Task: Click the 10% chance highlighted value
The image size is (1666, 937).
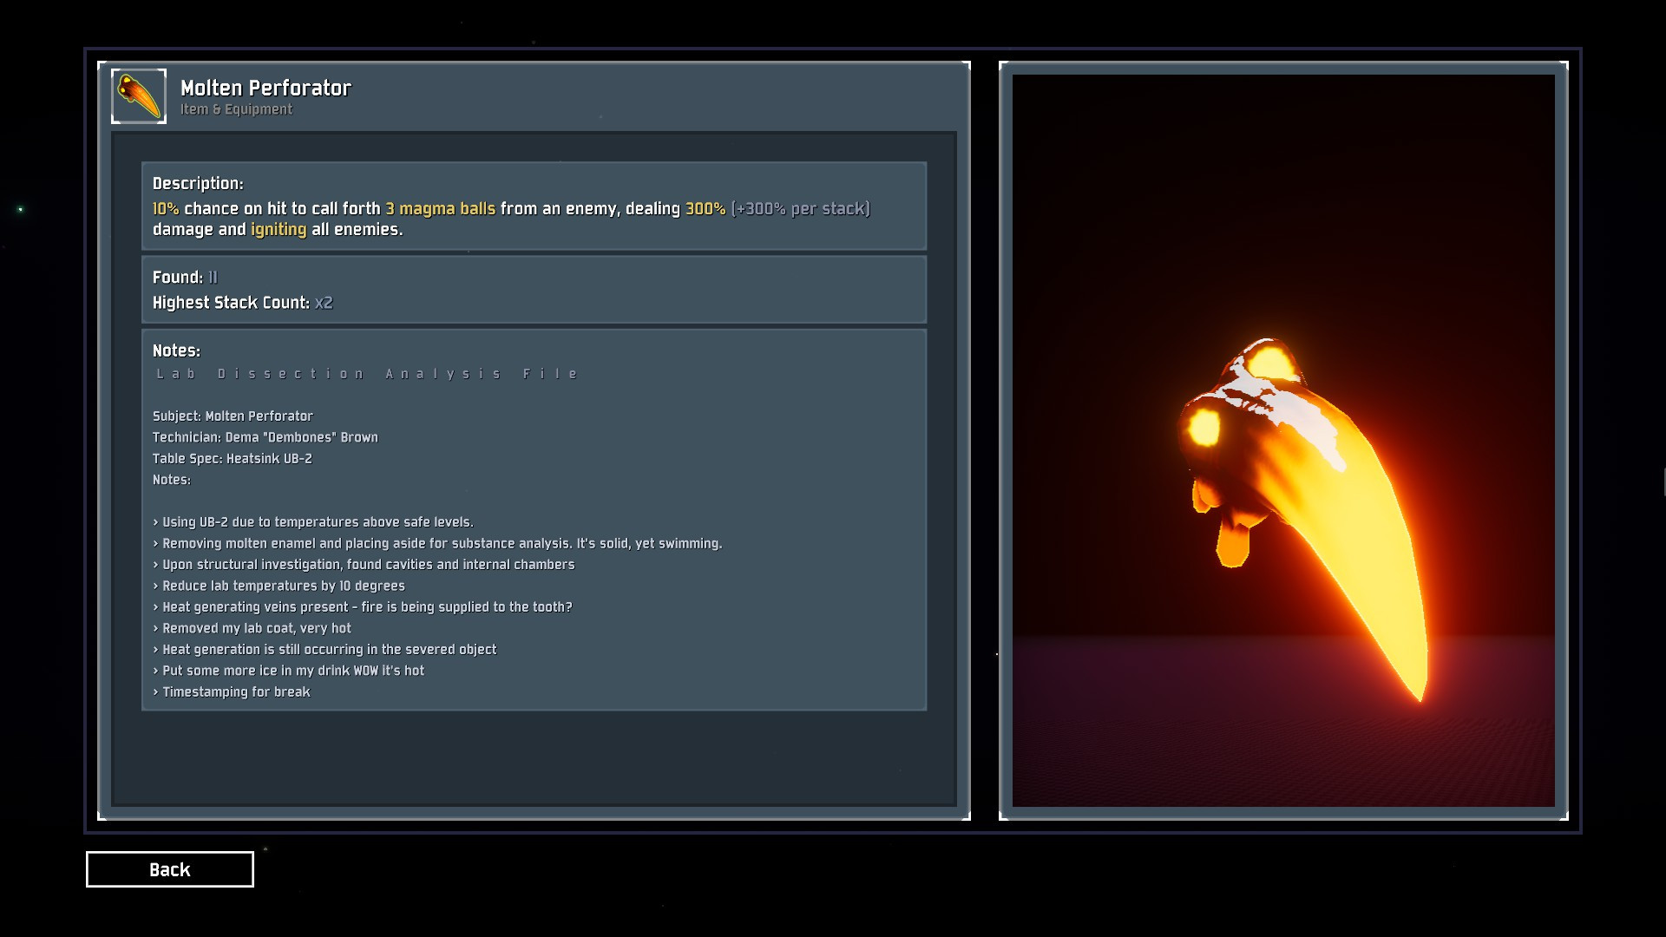Action: point(166,208)
